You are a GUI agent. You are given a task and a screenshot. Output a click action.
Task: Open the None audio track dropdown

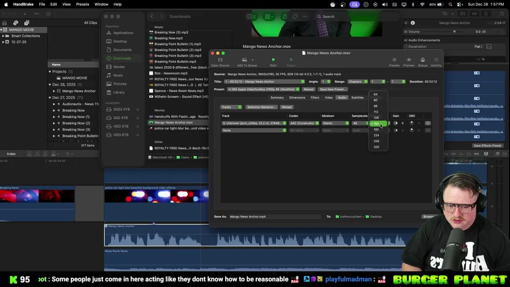coord(254,130)
